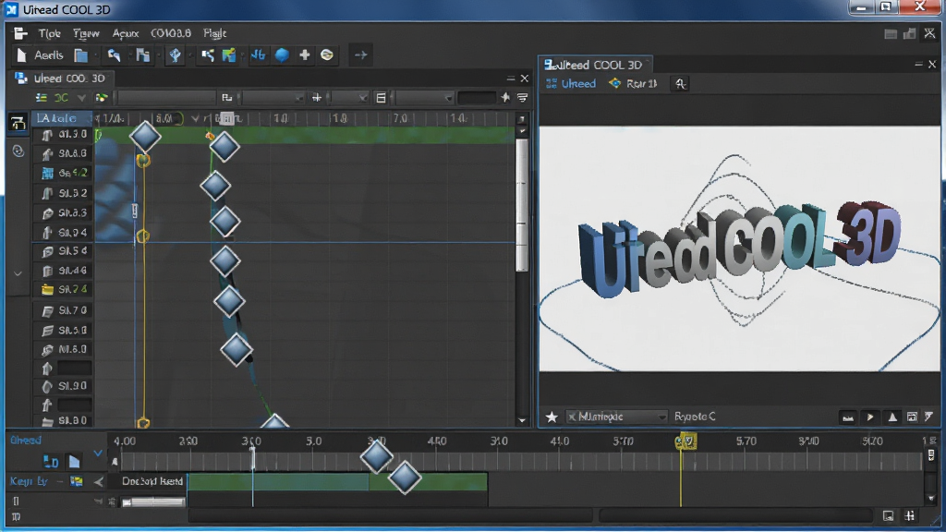Click the white plus icon in main toolbar
This screenshot has width=946, height=532.
pos(305,54)
